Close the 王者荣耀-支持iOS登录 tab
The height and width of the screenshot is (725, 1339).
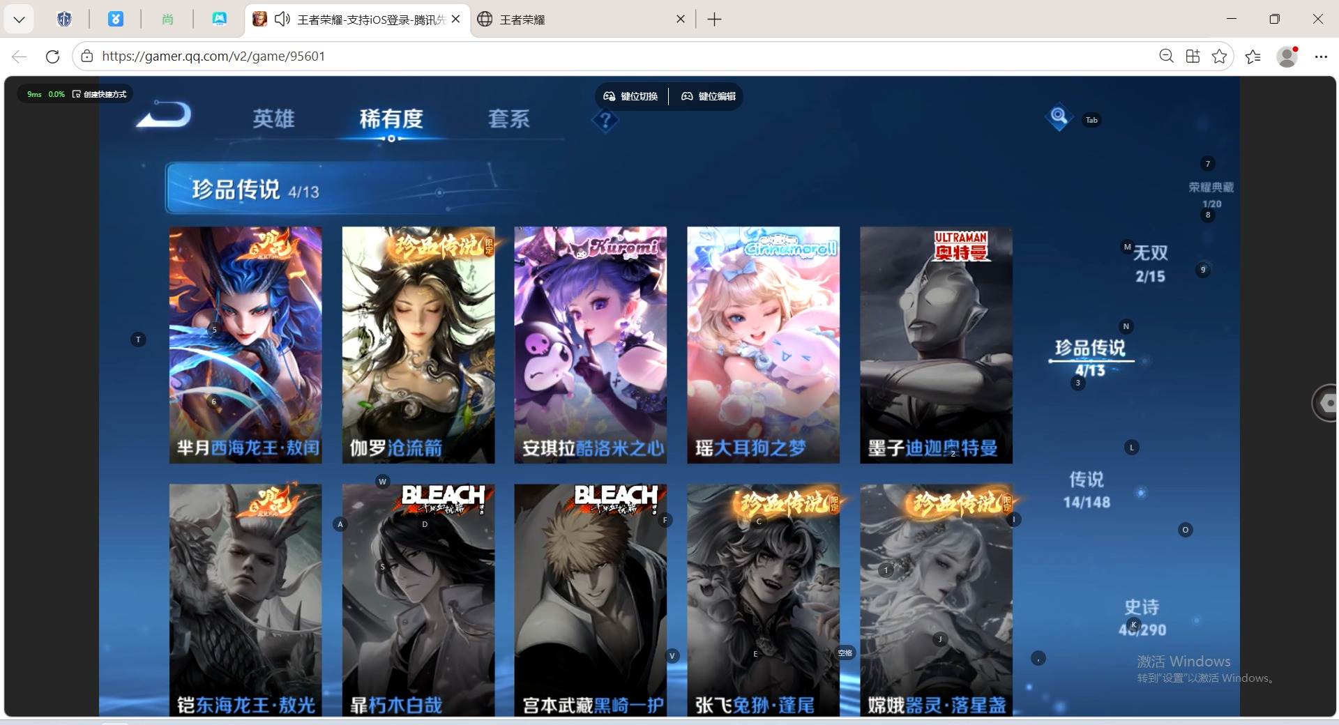pyautogui.click(x=455, y=20)
